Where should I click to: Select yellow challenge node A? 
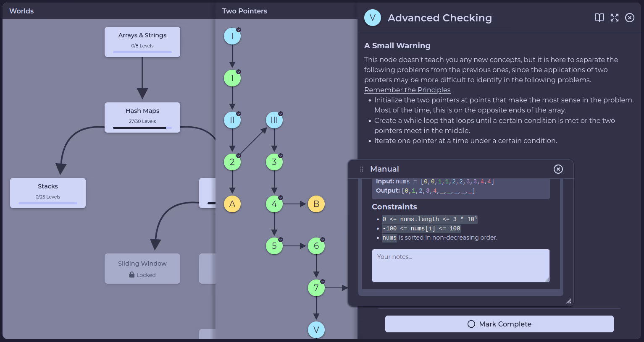[232, 204]
